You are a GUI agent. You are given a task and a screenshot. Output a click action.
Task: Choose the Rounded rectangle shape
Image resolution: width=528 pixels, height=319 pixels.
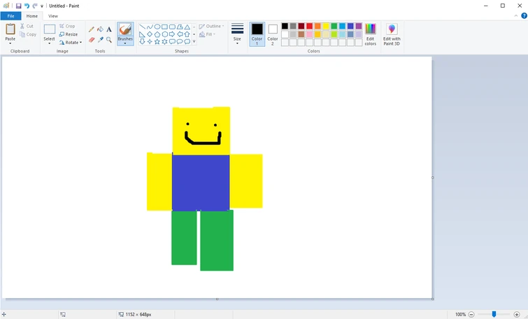click(x=172, y=27)
